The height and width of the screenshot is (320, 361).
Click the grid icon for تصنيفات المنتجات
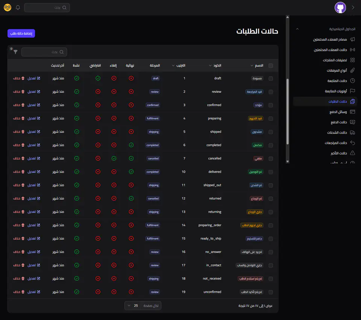352,60
